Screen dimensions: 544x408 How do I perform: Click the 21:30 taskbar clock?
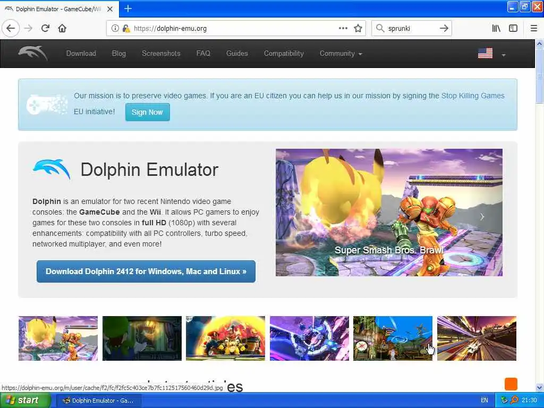(529, 401)
